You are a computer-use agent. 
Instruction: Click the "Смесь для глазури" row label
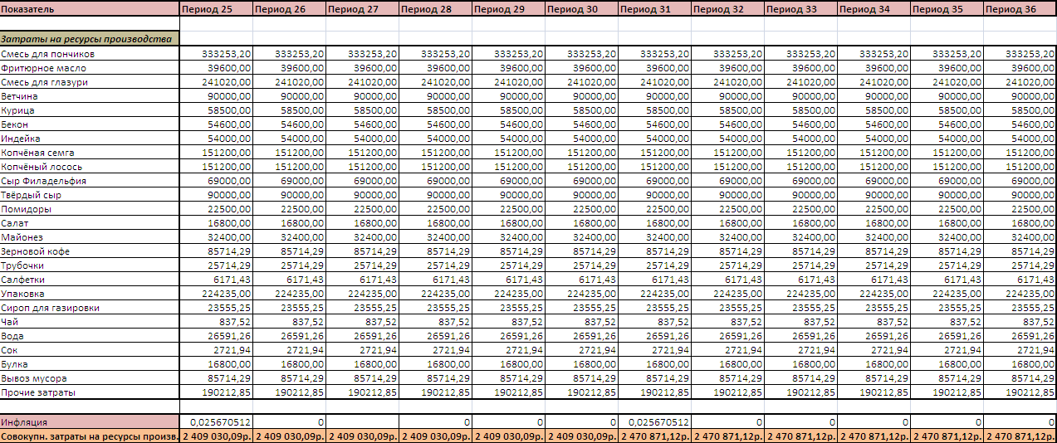pos(90,82)
